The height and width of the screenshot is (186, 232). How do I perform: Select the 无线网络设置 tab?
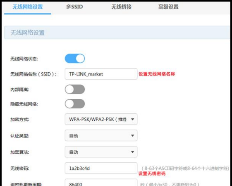tap(28, 7)
